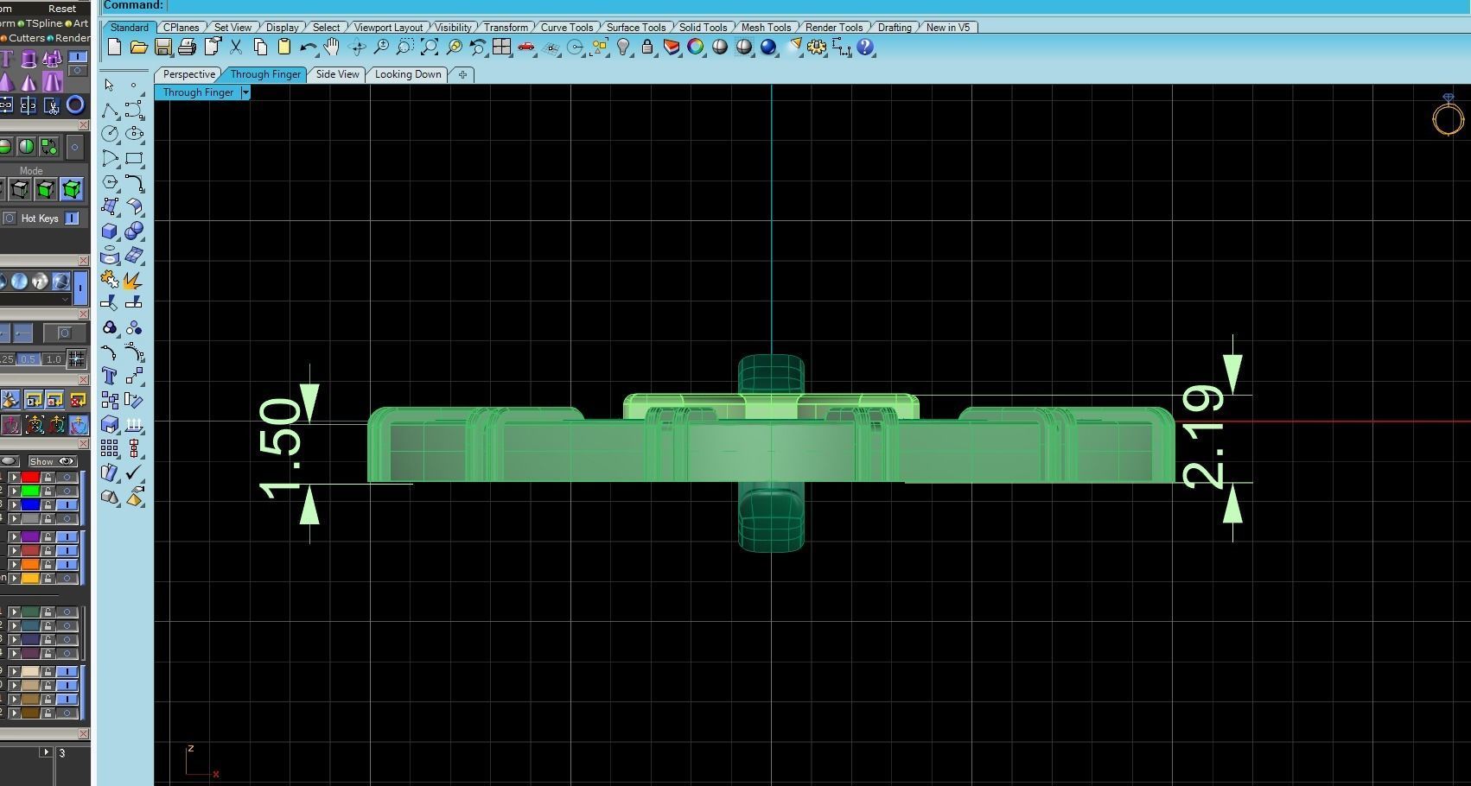This screenshot has width=1471, height=786.
Task: Expand the purple layer arrow
Action: point(15,536)
